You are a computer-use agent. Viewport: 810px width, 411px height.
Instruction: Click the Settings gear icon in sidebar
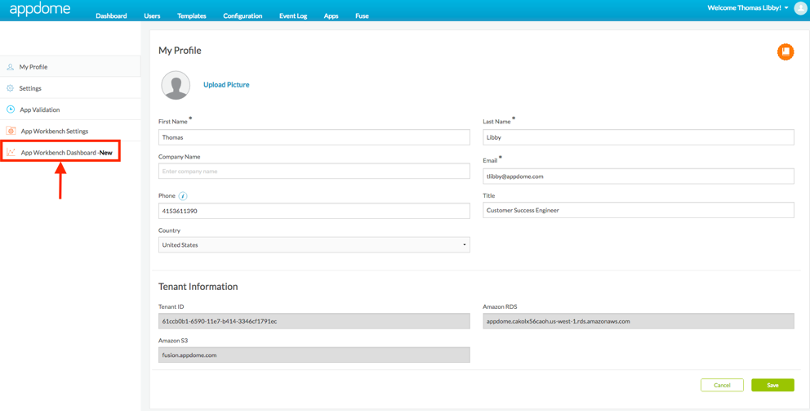coord(11,88)
